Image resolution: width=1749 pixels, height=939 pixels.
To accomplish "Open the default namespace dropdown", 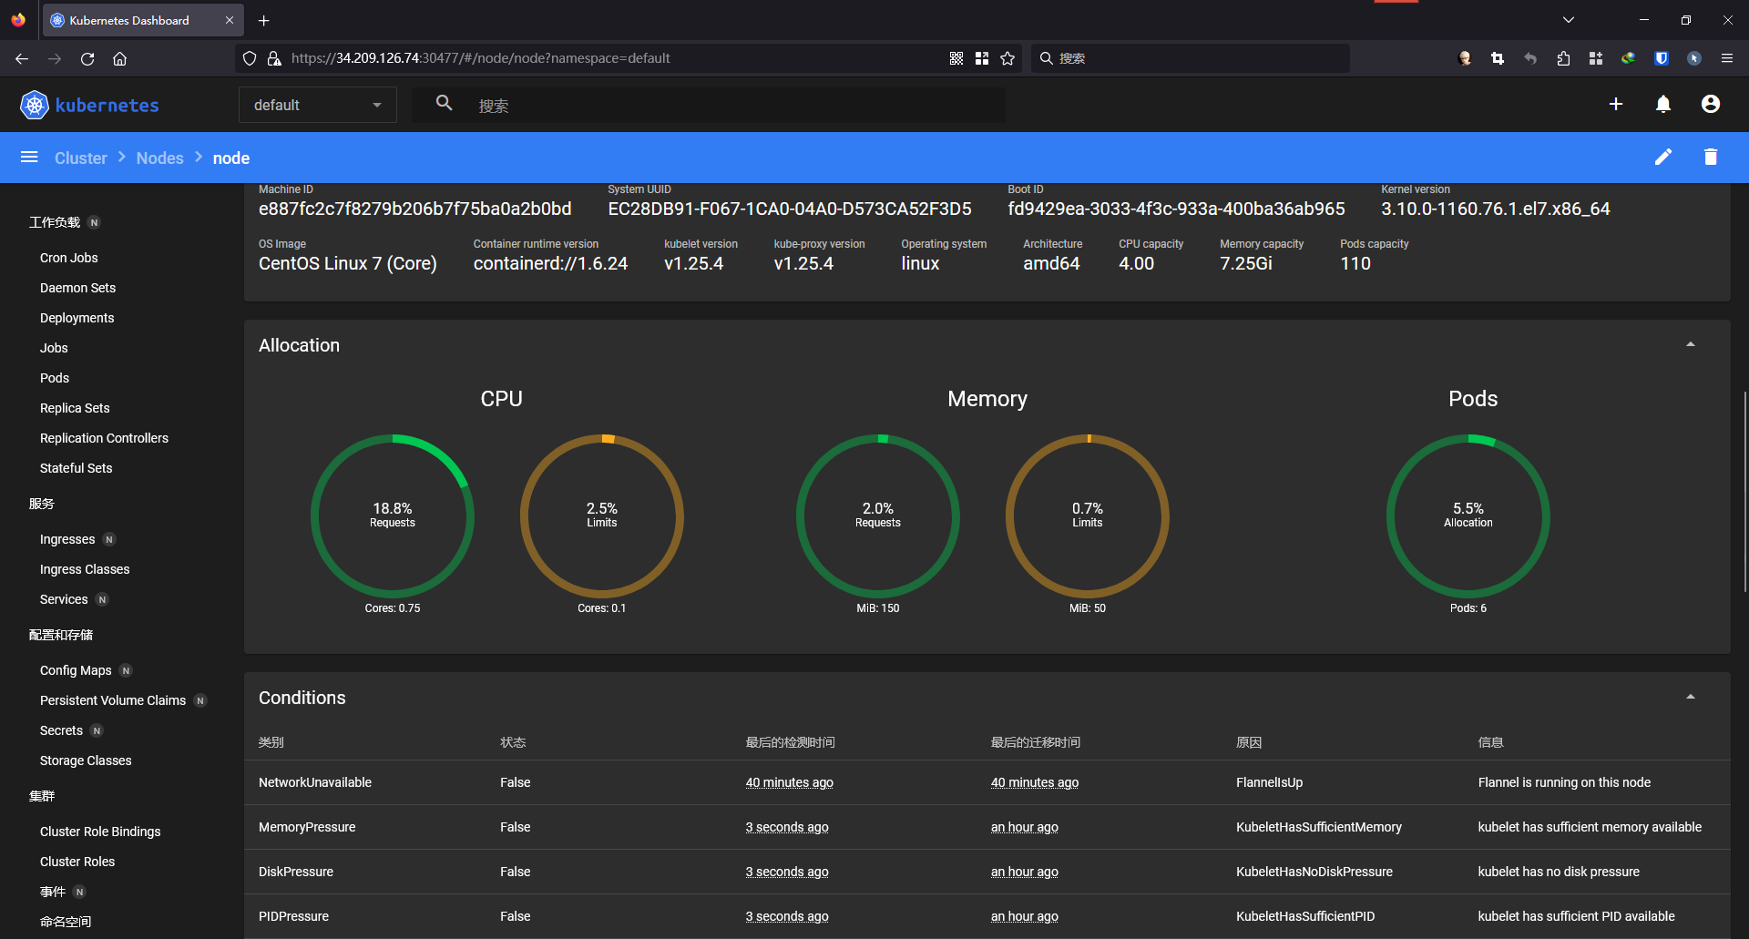I will 318,105.
